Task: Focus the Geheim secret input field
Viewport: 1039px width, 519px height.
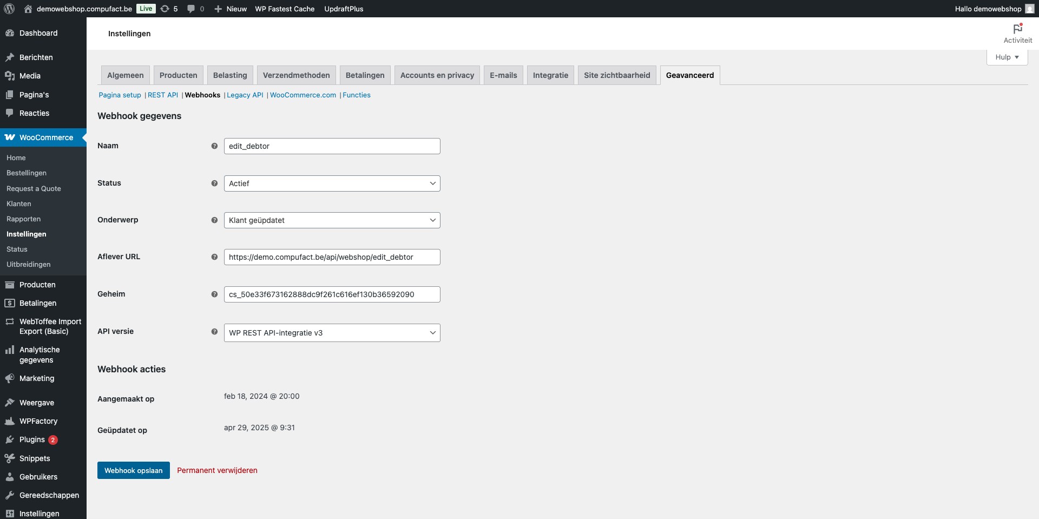Action: [332, 294]
